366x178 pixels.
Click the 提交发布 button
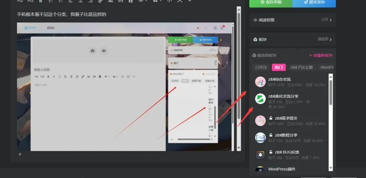click(314, 3)
